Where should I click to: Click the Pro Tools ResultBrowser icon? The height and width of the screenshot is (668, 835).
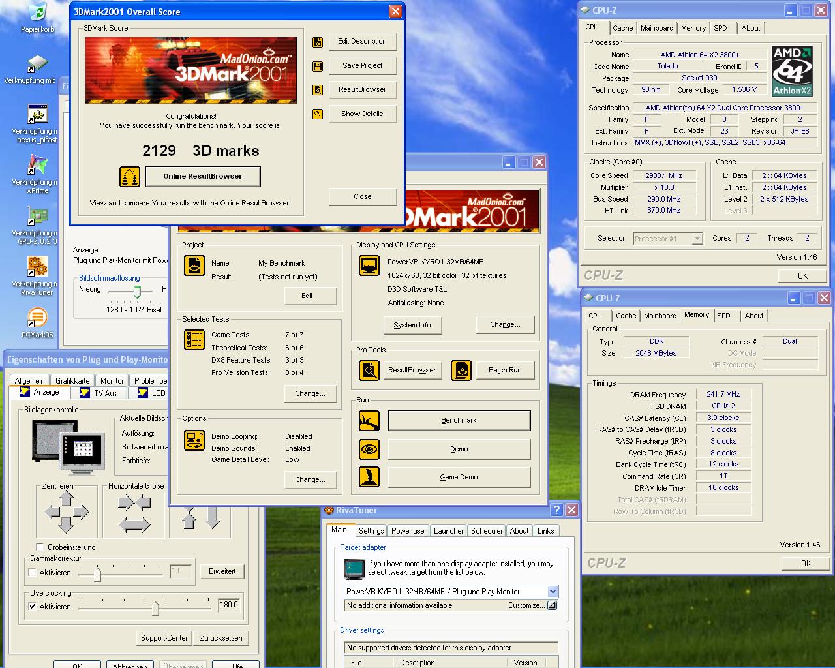pyautogui.click(x=369, y=370)
